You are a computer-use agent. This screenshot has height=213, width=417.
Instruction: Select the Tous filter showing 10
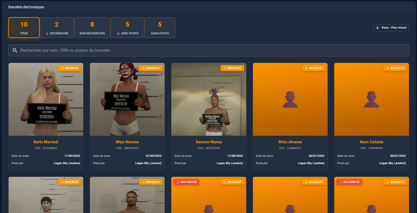[24, 28]
